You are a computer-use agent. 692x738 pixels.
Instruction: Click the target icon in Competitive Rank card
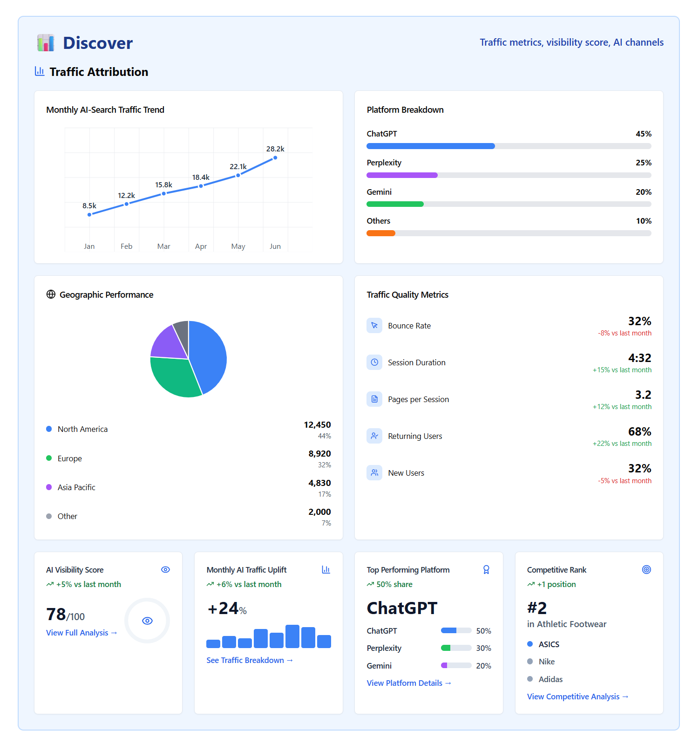tap(646, 569)
